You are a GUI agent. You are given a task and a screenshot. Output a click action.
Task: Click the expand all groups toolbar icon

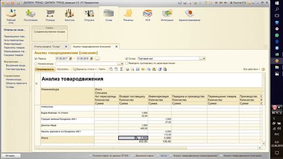coord(111,69)
